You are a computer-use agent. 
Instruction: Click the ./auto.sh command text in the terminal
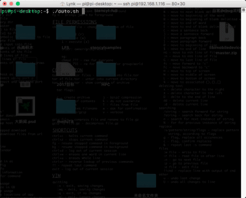66,11
